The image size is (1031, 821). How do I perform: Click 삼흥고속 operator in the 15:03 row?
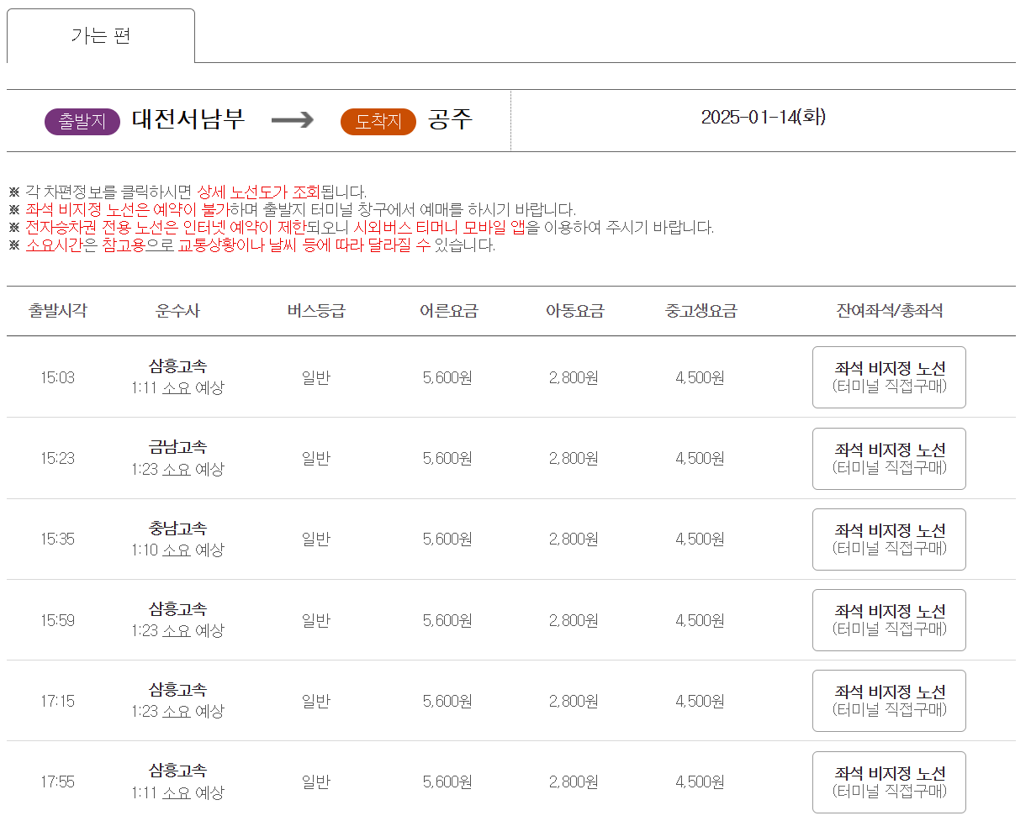pos(177,366)
